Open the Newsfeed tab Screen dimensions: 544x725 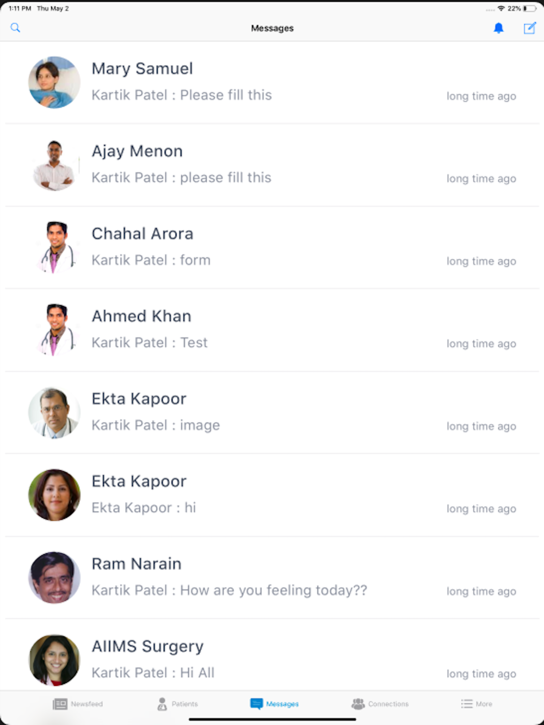click(78, 704)
